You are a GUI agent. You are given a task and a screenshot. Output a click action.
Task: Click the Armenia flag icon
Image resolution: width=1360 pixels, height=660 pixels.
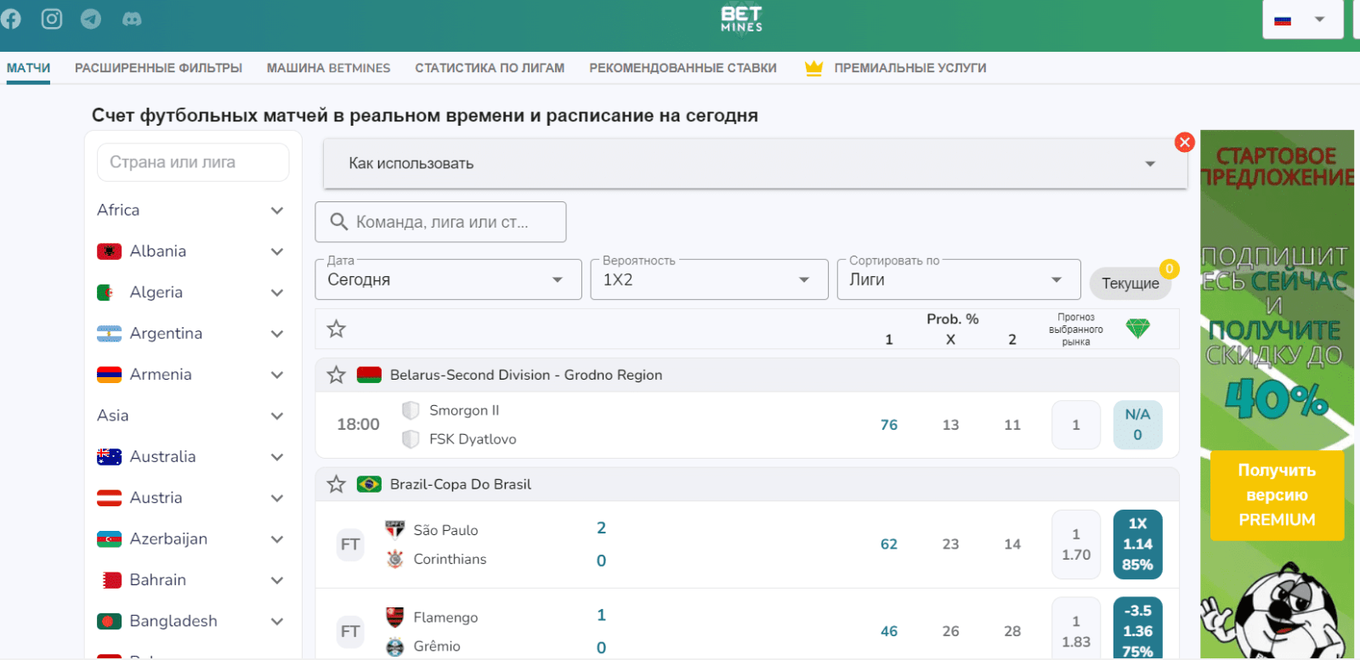[110, 375]
